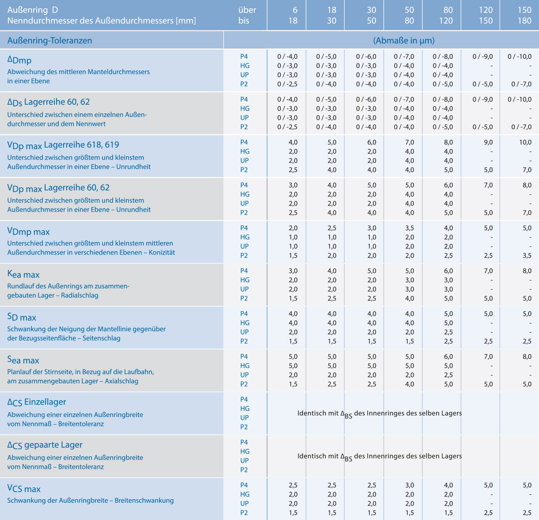Image resolution: width=539 pixels, height=520 pixels.
Task: Select the 'VDmp max' row heading
Action: coord(29,232)
